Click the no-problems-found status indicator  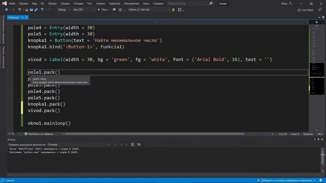(39, 134)
